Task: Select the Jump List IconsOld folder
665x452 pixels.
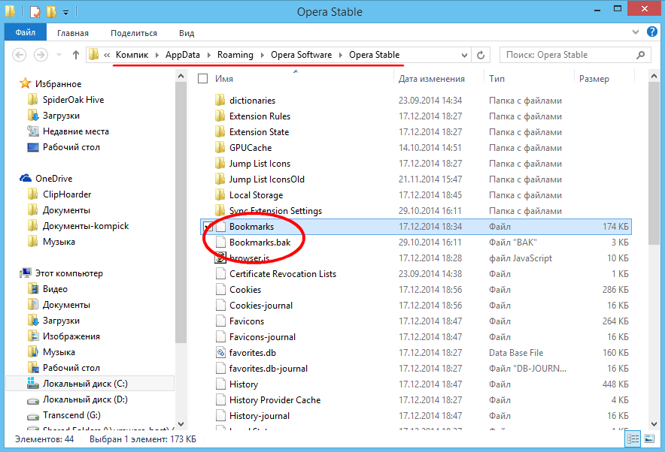Action: [267, 179]
